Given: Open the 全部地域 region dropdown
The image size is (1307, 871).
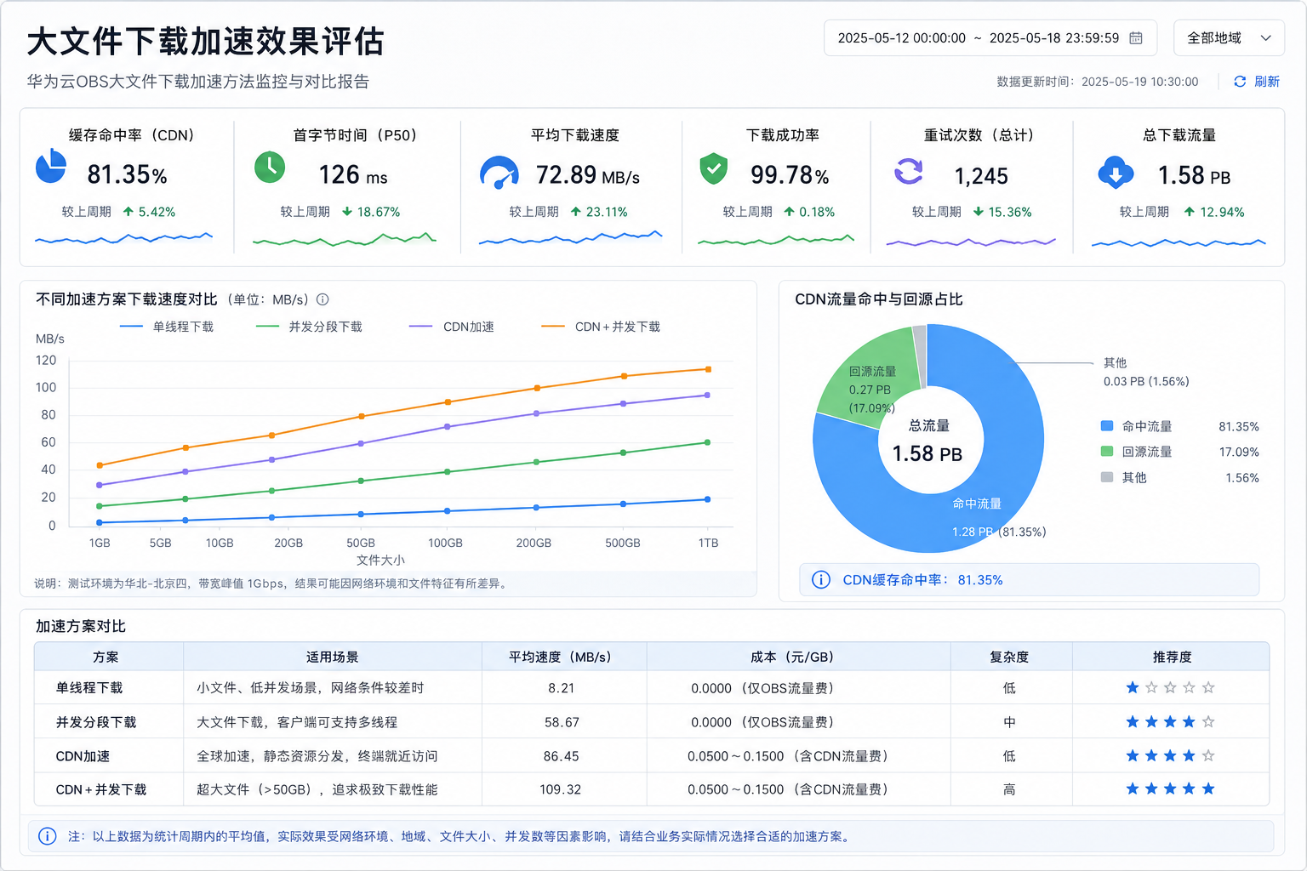Looking at the screenshot, I should pos(1228,38).
